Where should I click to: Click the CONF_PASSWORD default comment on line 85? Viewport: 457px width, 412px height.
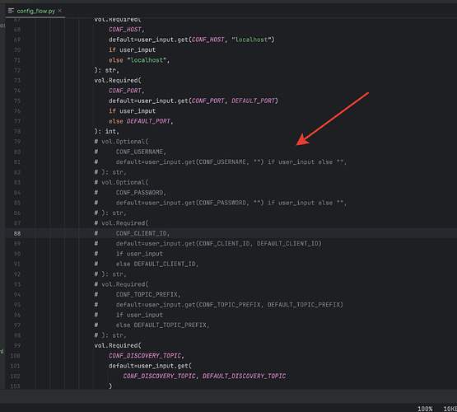[231, 203]
